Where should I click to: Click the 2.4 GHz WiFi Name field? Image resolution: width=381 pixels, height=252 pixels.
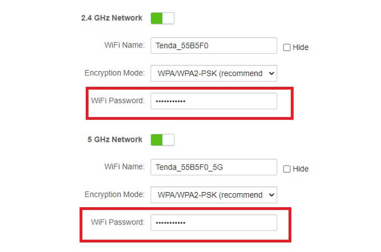click(213, 46)
